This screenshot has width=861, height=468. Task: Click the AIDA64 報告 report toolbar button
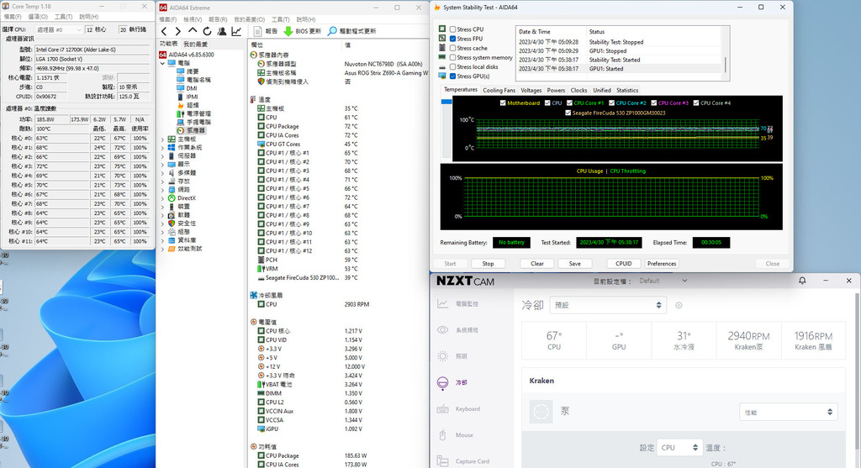click(266, 31)
